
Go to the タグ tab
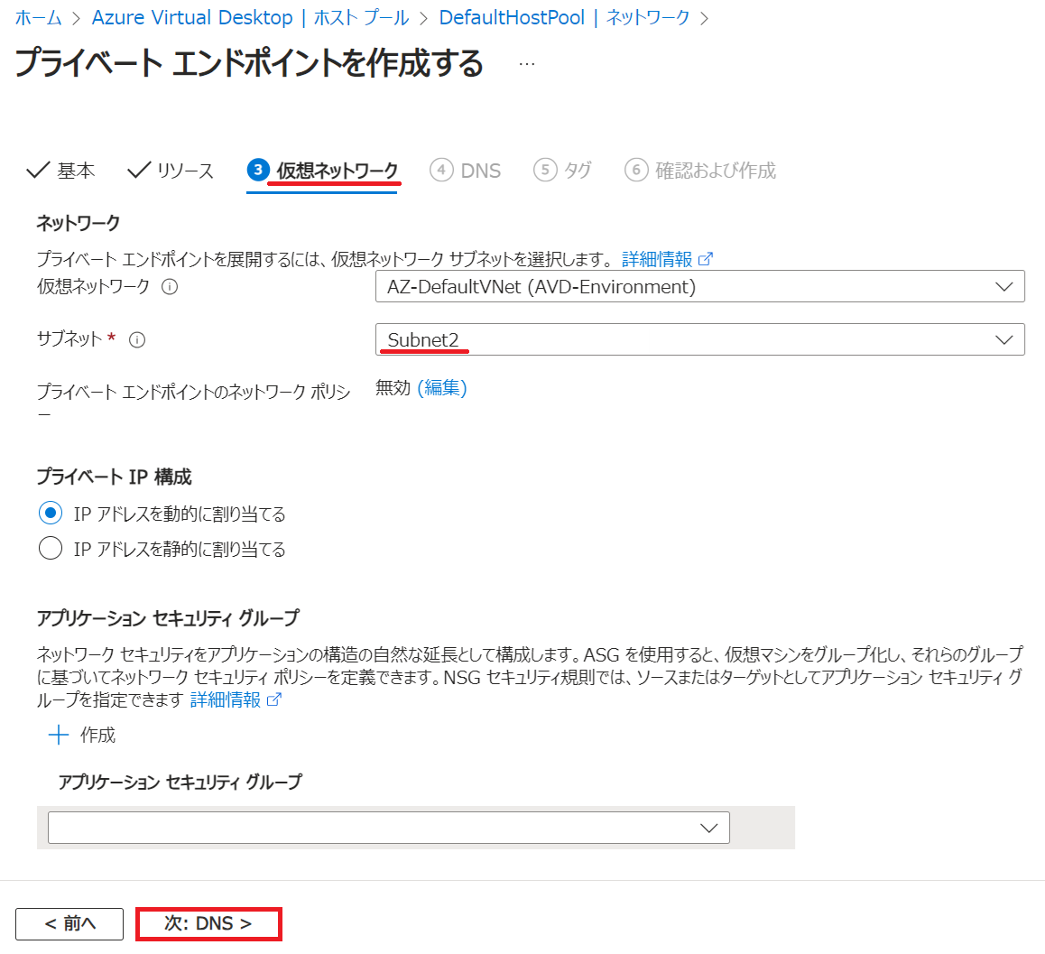click(x=562, y=171)
